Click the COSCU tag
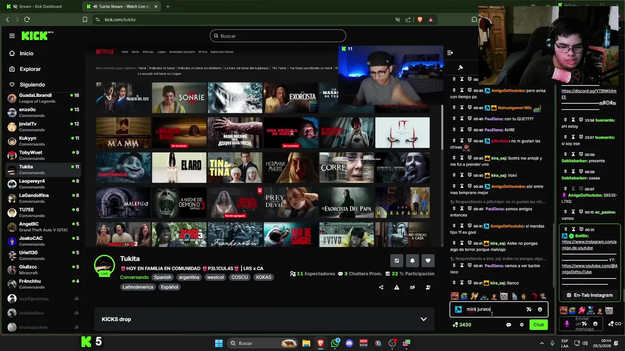The image size is (625, 351). click(x=240, y=277)
